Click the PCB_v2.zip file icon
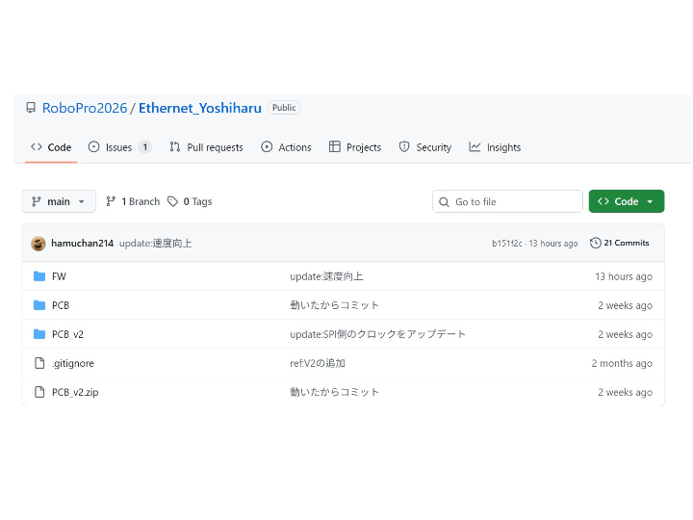Image resolution: width=693 pixels, height=520 pixels. pyautogui.click(x=39, y=392)
